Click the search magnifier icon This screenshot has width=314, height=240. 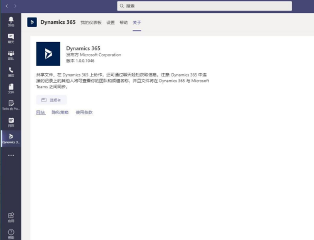coord(122,6)
